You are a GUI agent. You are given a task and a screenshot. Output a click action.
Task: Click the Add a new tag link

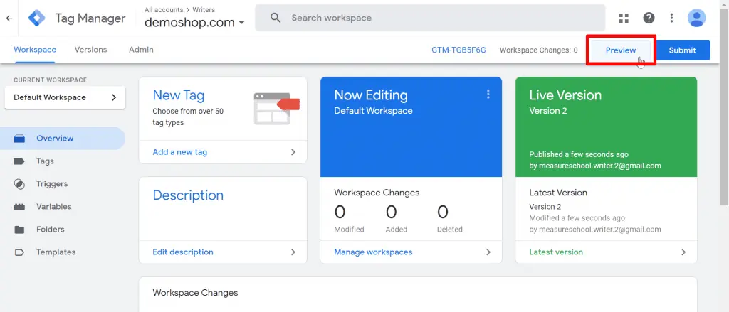point(180,152)
